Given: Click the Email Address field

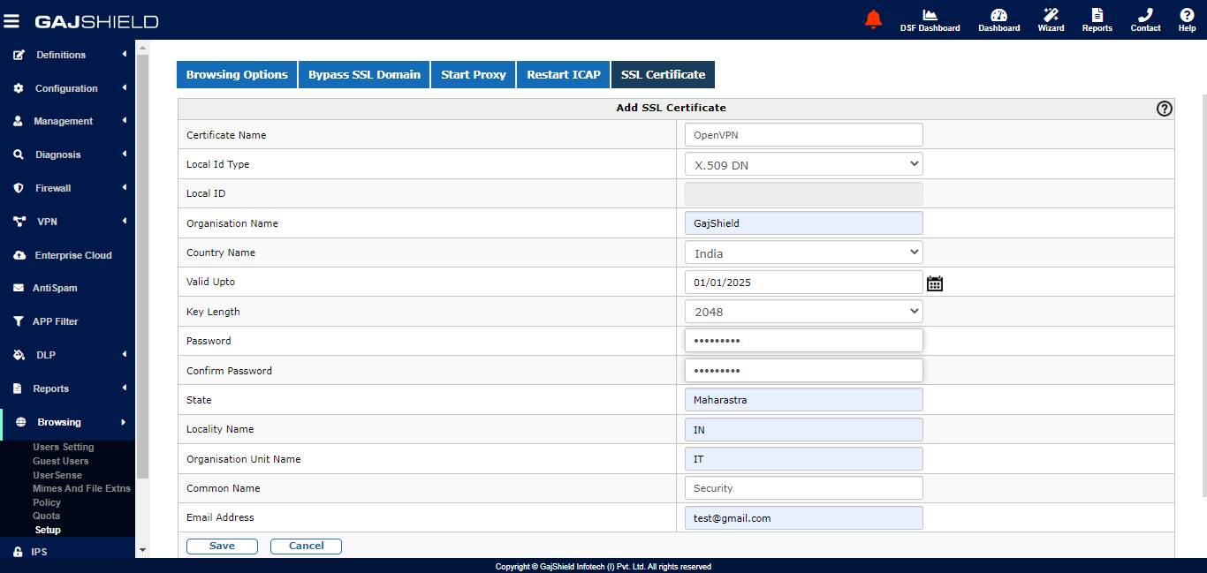Looking at the screenshot, I should tap(803, 518).
